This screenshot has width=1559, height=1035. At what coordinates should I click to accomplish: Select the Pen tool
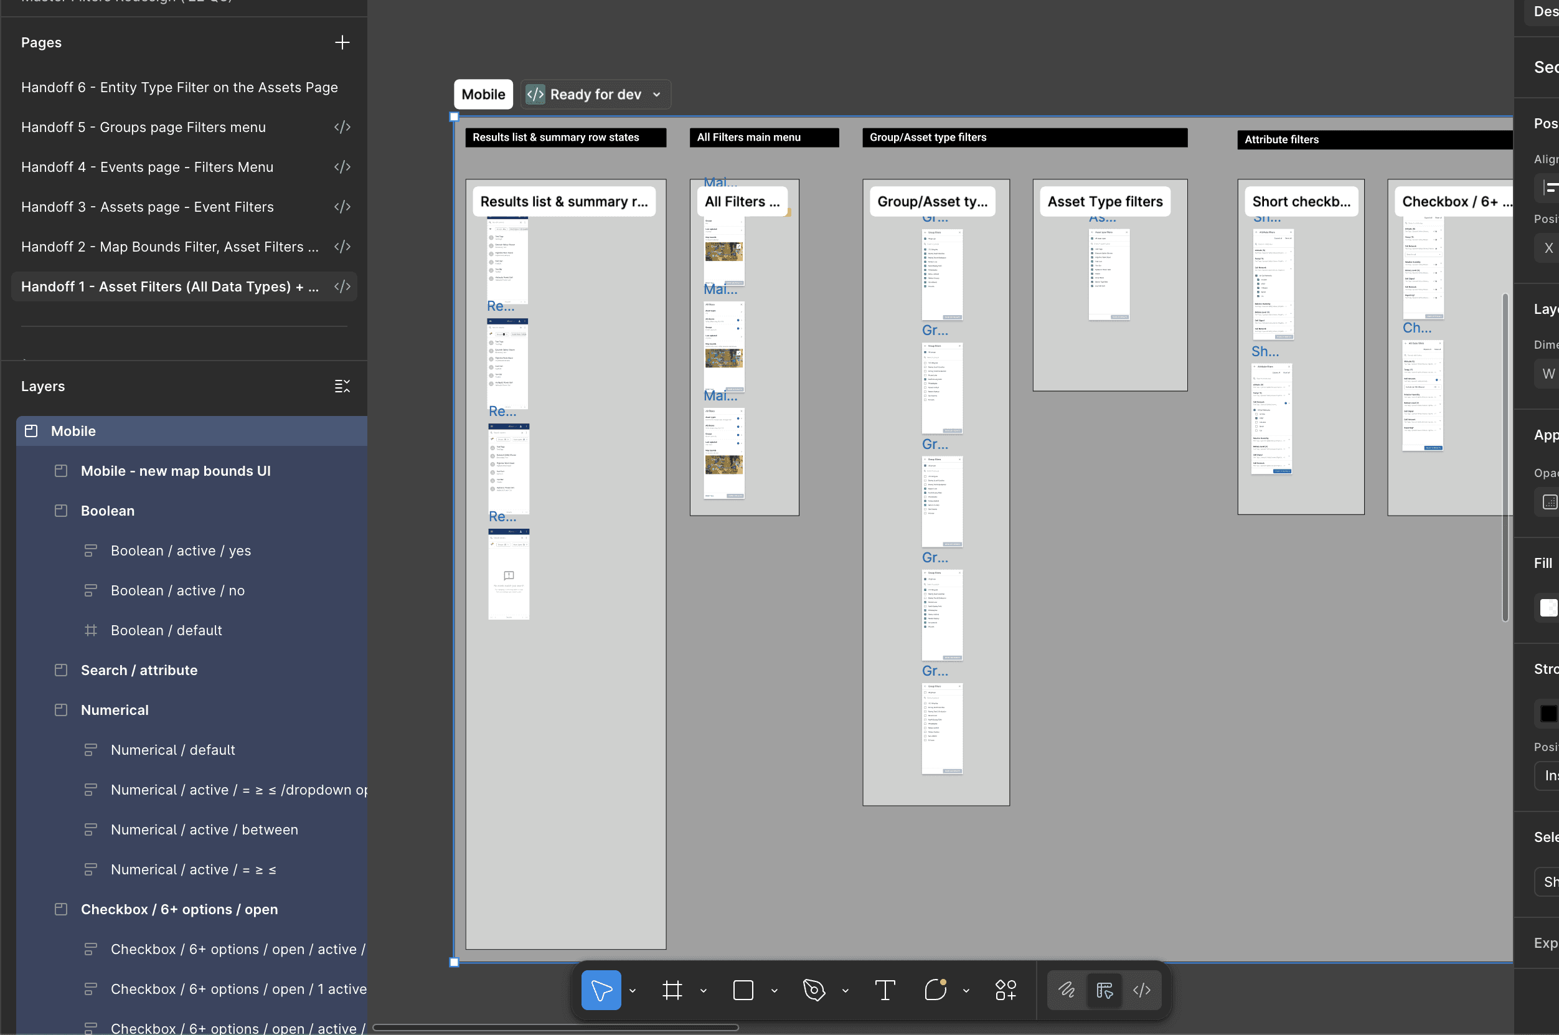click(814, 990)
